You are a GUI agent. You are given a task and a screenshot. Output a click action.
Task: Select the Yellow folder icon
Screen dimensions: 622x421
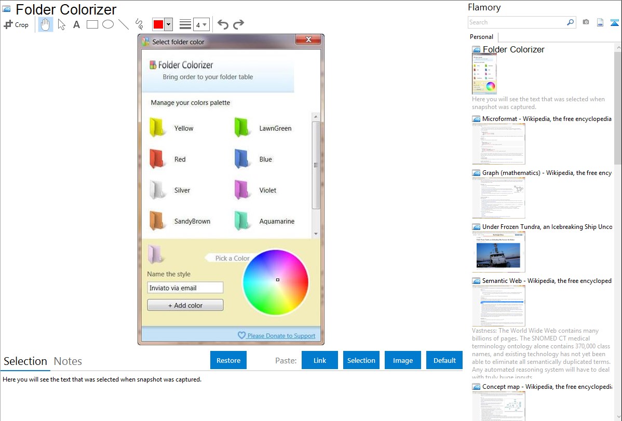pos(157,128)
